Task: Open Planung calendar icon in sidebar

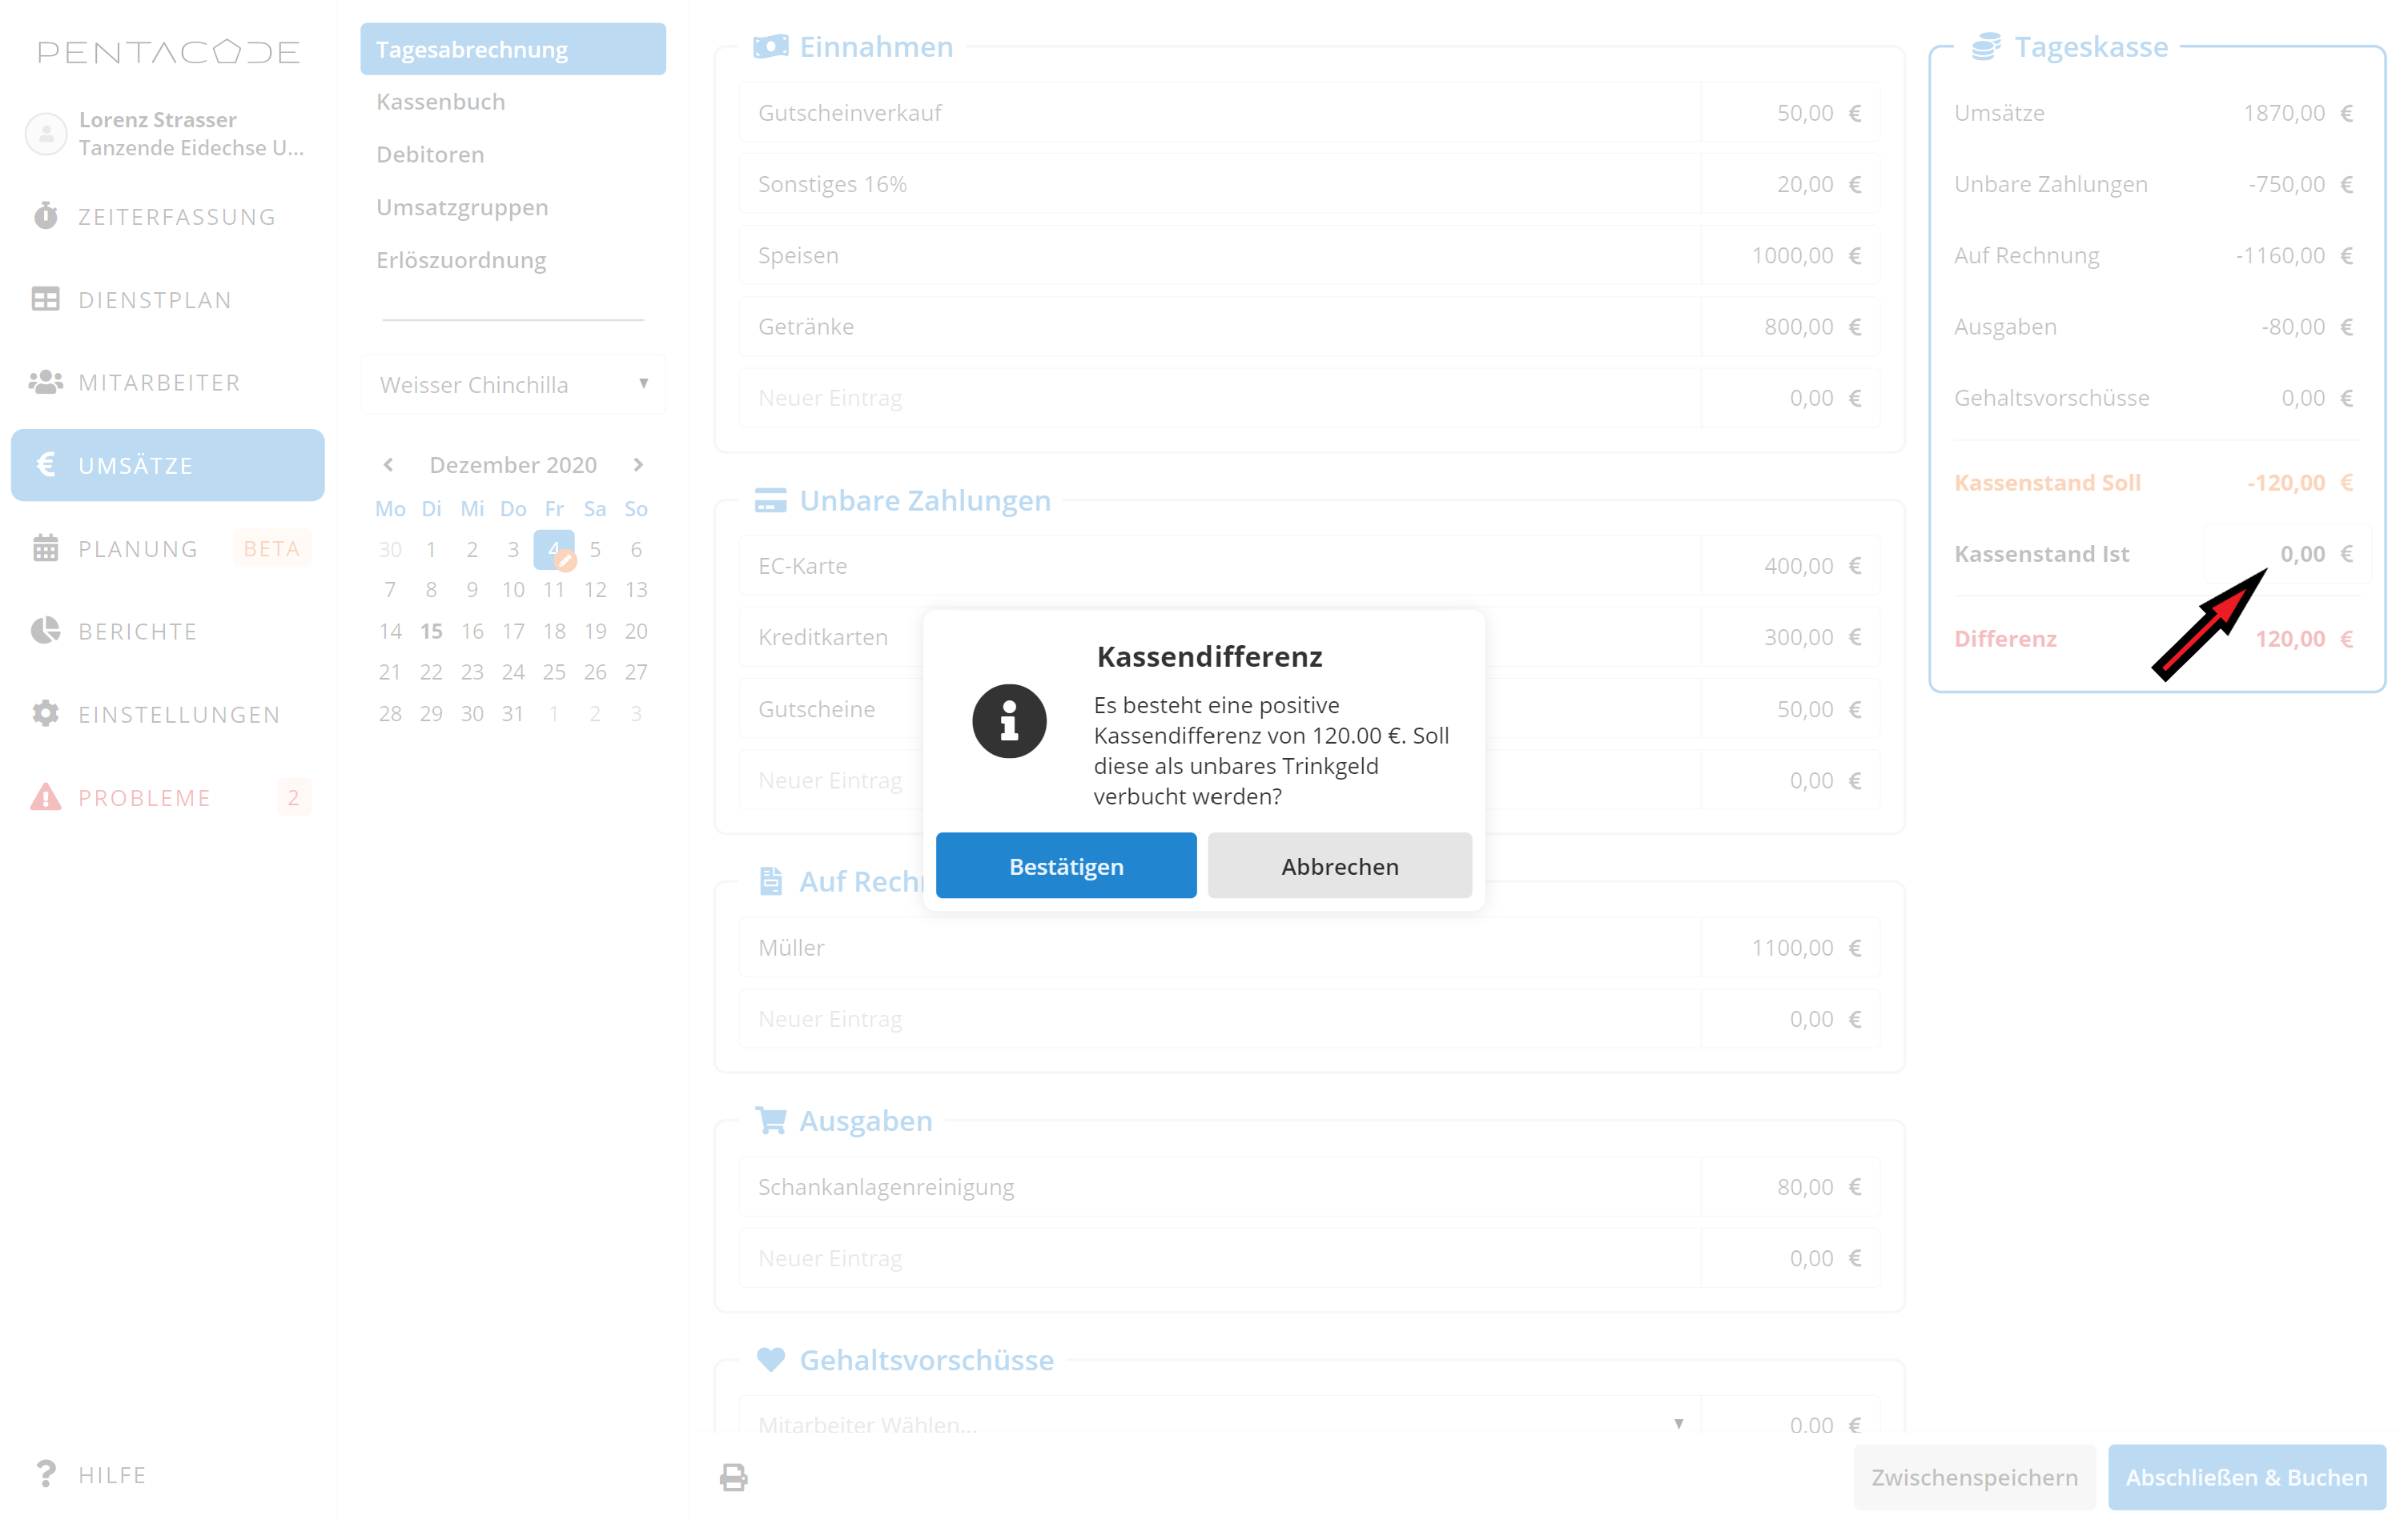Action: [x=45, y=547]
